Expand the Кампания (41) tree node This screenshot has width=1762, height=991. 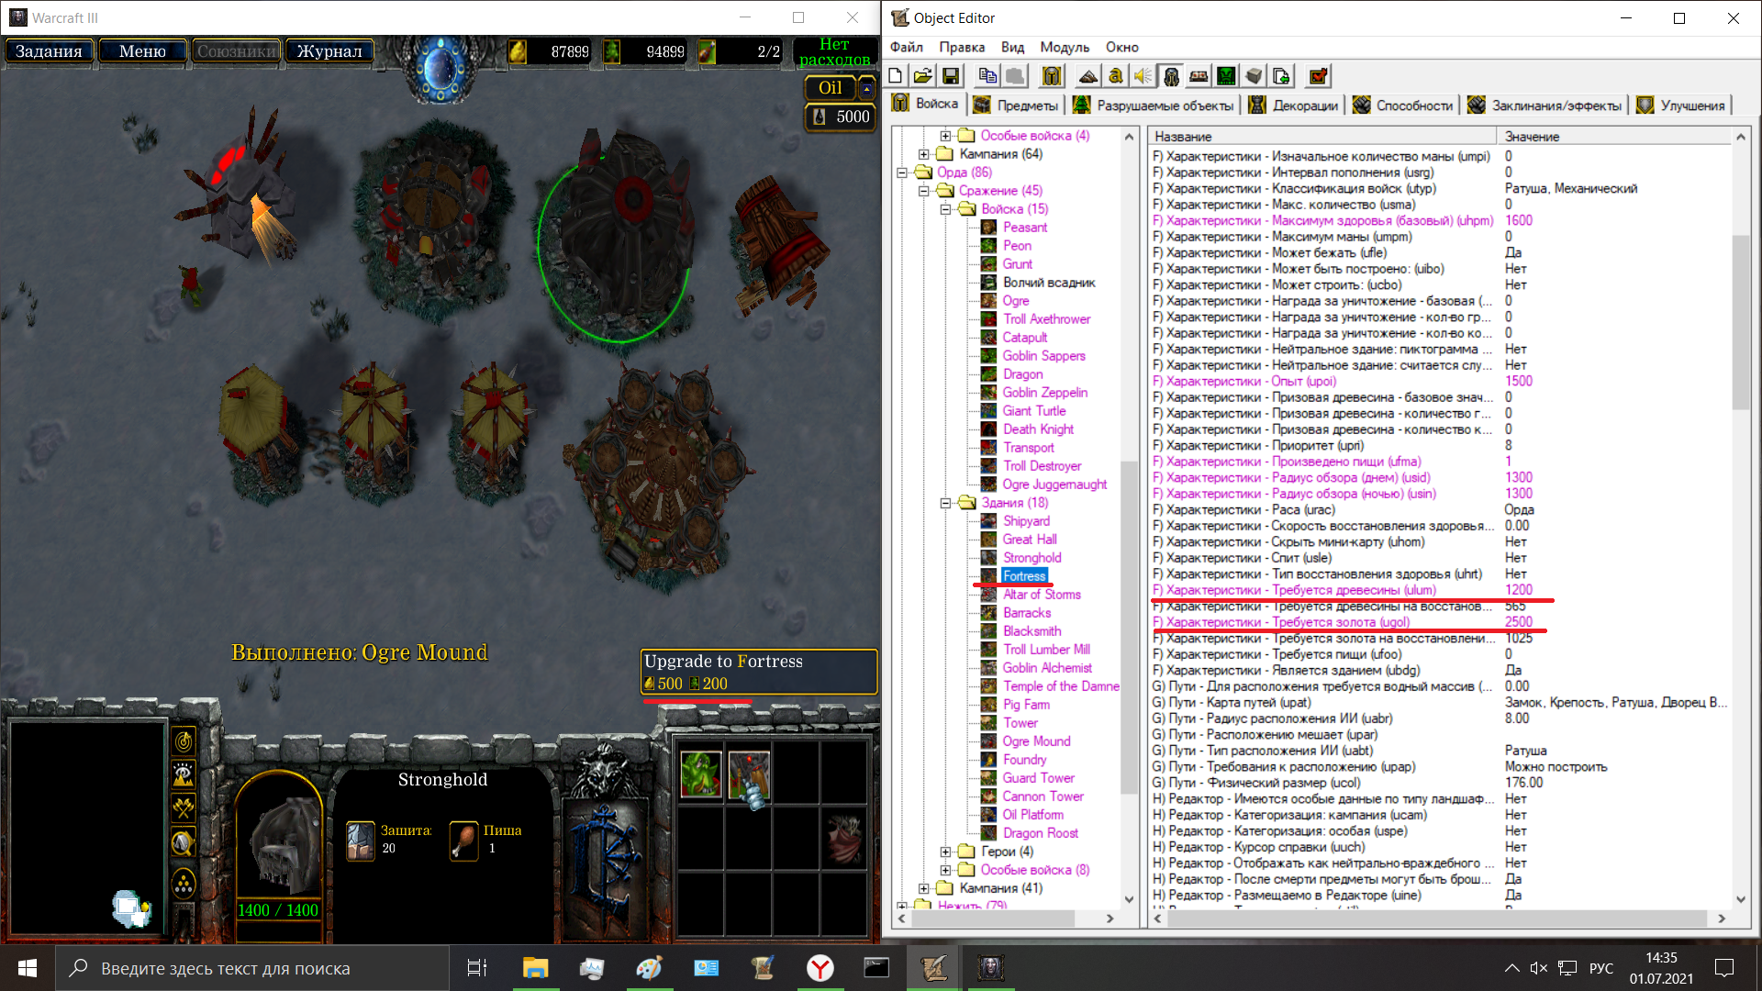(x=924, y=888)
